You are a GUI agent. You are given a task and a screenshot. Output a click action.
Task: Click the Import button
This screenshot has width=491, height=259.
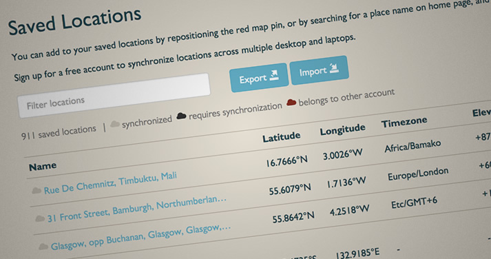coord(319,70)
